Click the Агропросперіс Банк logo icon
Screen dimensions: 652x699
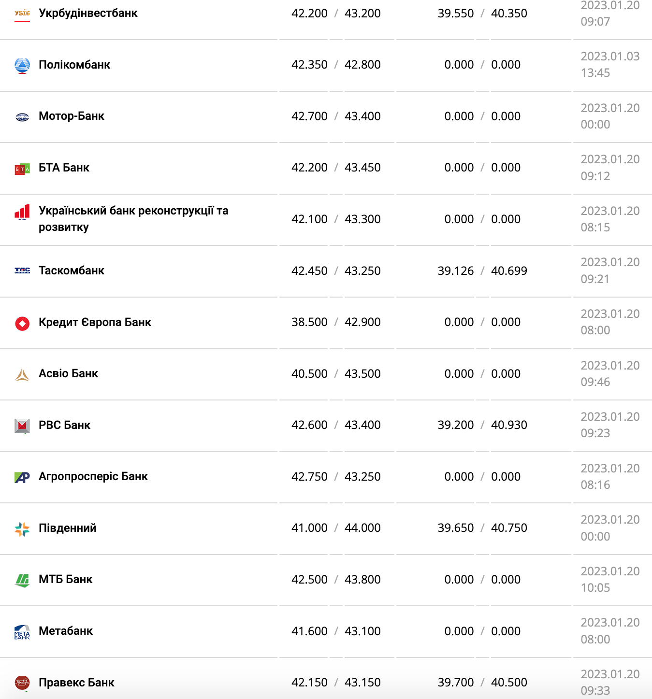[x=22, y=477]
